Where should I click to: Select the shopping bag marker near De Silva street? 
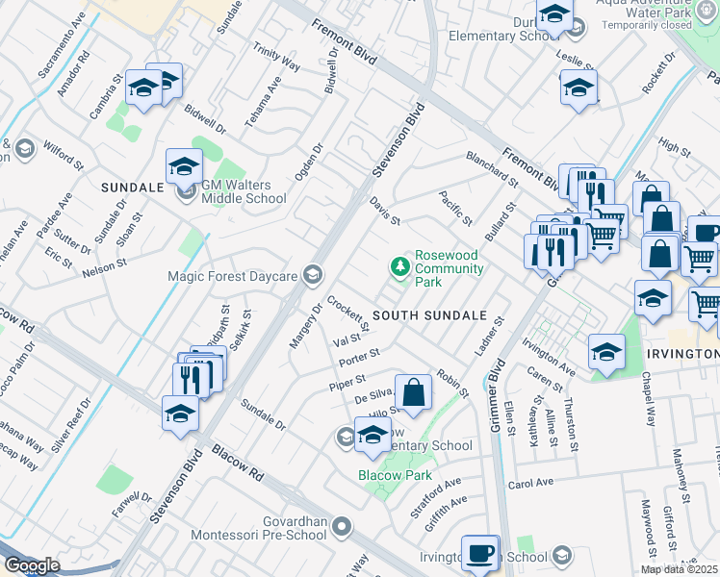413,394
